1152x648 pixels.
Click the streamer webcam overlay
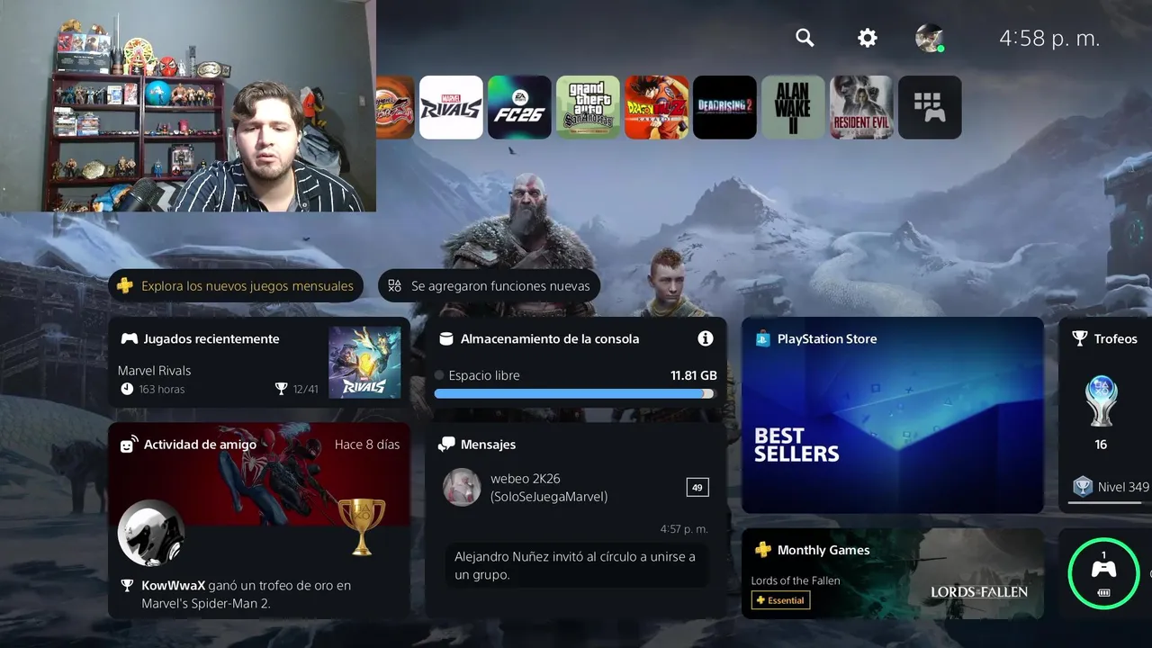pyautogui.click(x=188, y=106)
